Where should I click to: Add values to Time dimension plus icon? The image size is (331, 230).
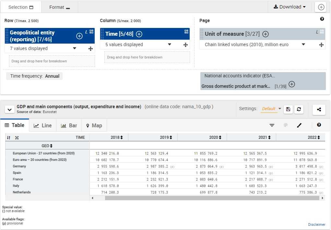[139, 34]
